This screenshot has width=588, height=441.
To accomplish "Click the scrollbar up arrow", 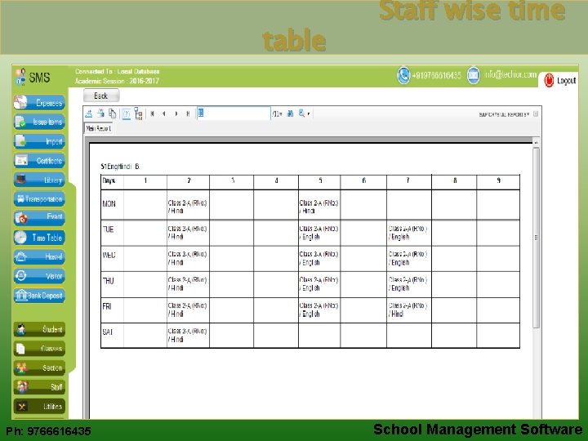I will 537,143.
